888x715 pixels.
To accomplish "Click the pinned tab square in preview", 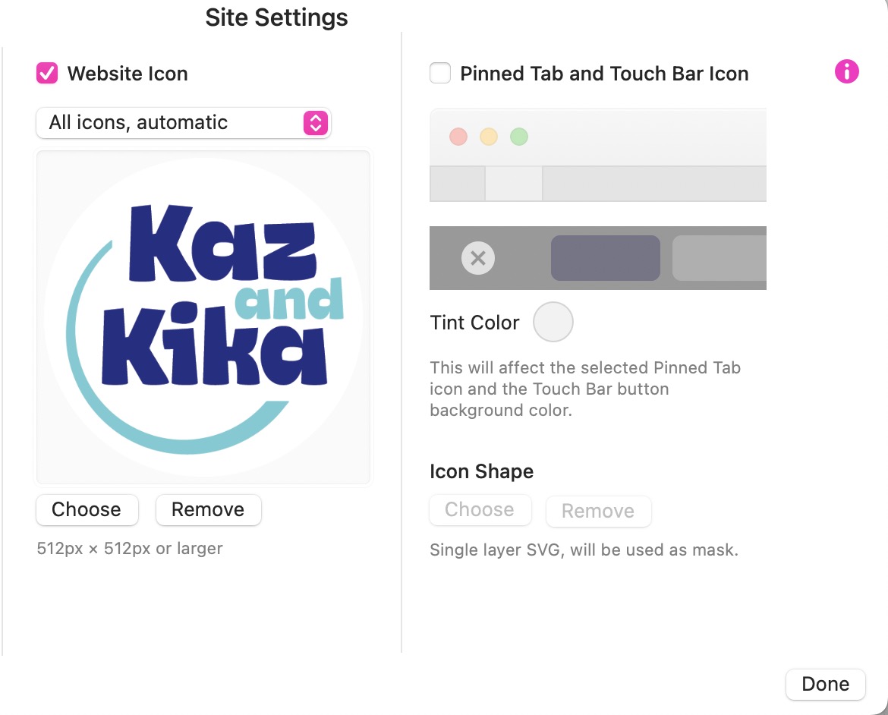I will point(458,184).
